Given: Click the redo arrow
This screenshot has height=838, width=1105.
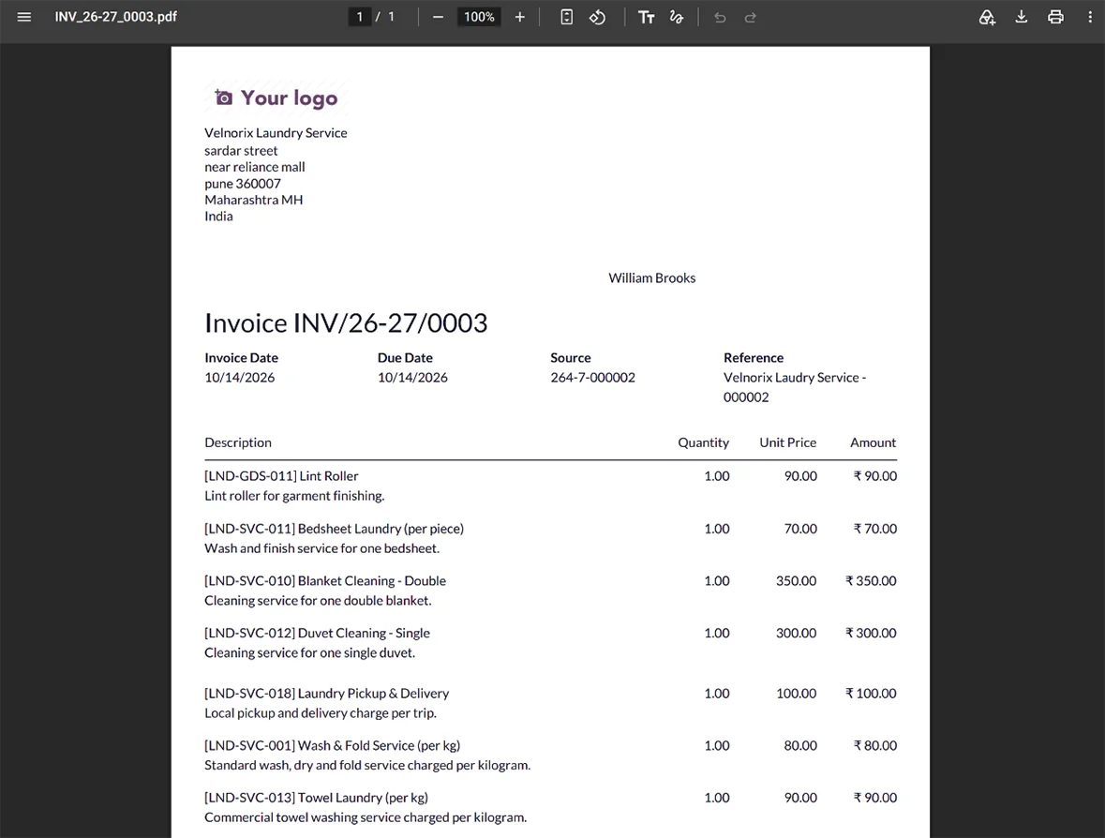Looking at the screenshot, I should 751,17.
